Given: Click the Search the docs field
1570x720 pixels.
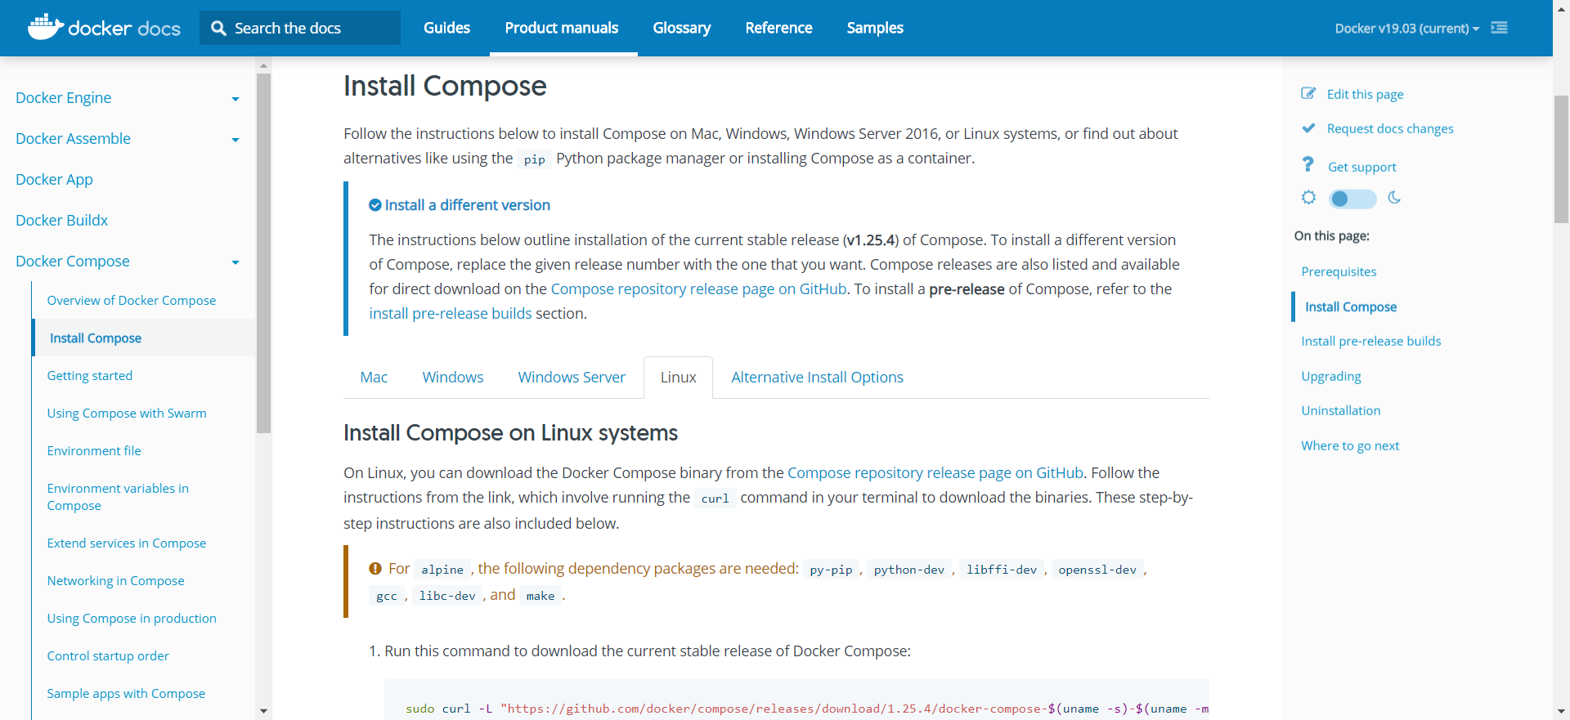Looking at the screenshot, I should 300,28.
